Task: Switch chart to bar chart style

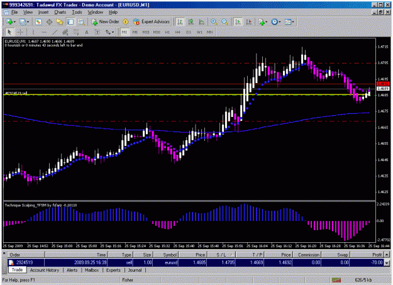Action: coord(180,22)
